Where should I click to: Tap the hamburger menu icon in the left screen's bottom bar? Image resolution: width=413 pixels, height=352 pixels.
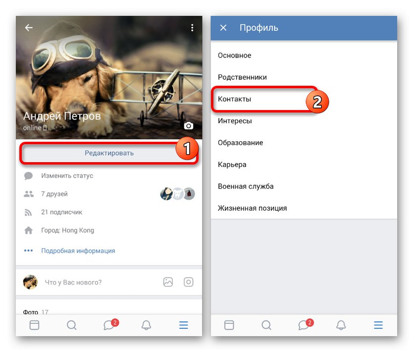[184, 325]
